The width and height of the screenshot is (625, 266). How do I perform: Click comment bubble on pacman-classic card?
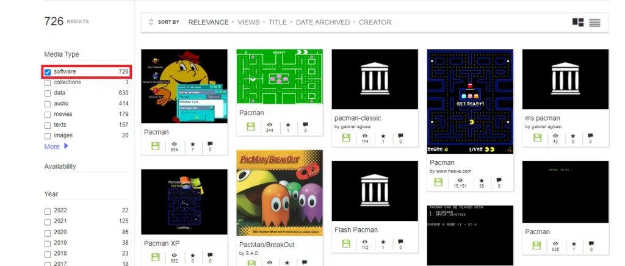point(400,136)
